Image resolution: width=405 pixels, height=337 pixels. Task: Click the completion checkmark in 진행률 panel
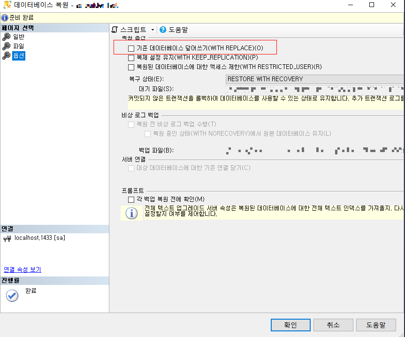tap(12, 296)
